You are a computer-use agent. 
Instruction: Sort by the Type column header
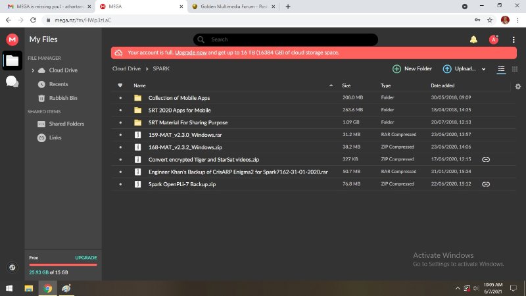pos(385,86)
